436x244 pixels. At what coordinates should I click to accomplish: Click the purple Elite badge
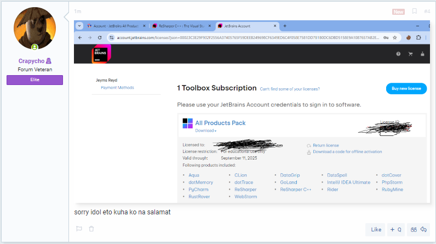point(35,80)
